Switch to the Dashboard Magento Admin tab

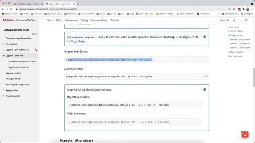27,4
